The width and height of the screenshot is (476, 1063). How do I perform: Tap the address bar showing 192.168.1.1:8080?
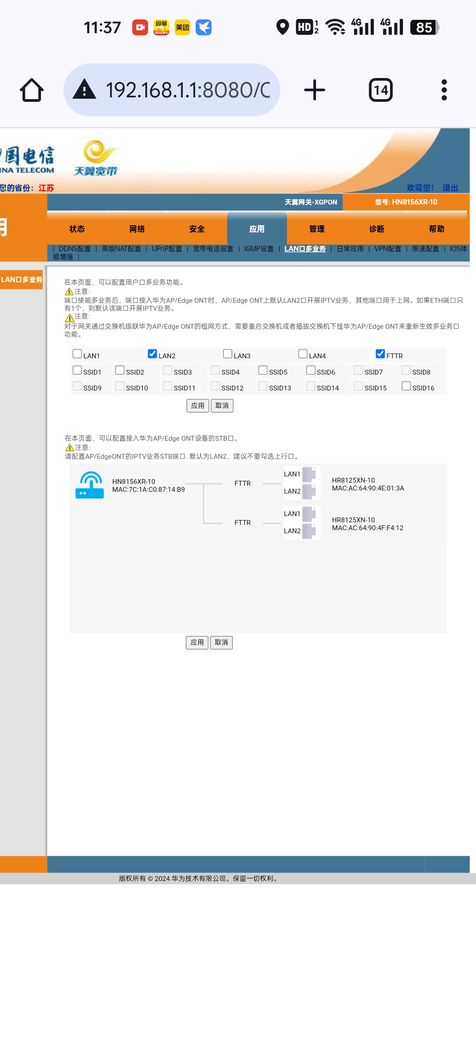click(172, 90)
